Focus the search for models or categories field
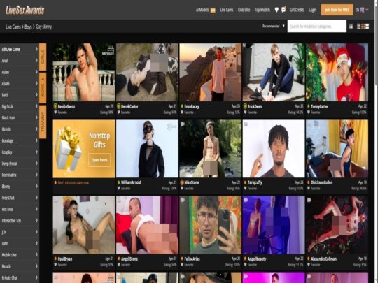The height and width of the screenshot is (283, 378). (317, 27)
